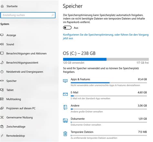153x142 pixels.
Task: Click the Einstellung suchen search field
Action: point(28,15)
